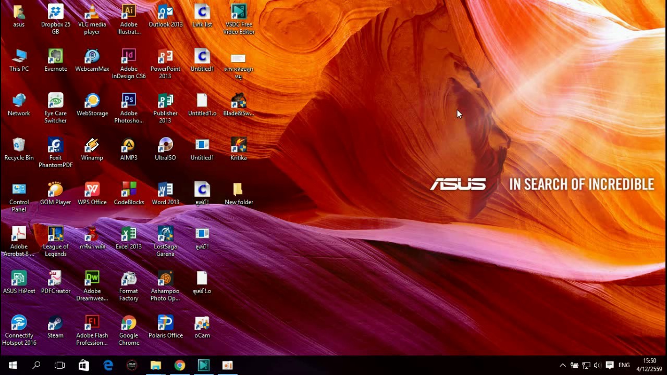Open the Foxit PhantomPDF shortcut
Image resolution: width=667 pixels, height=375 pixels.
[56, 152]
